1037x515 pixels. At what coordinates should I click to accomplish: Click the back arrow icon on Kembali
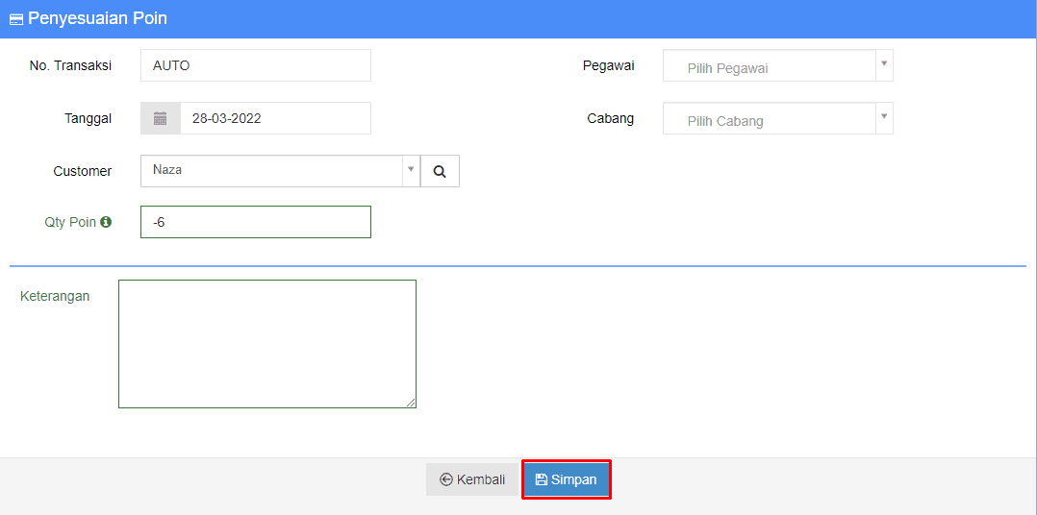[446, 479]
